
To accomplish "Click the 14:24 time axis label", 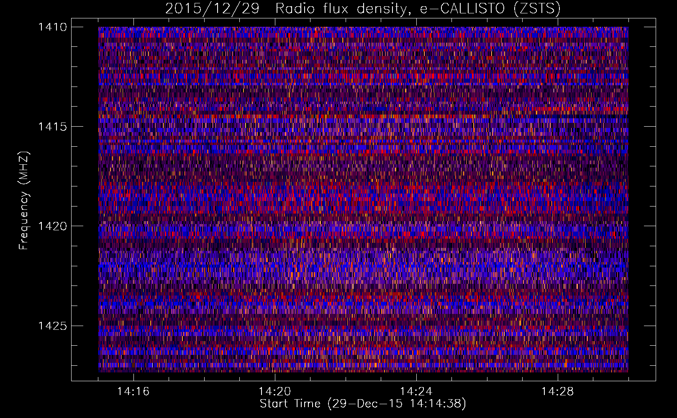I will tap(416, 392).
